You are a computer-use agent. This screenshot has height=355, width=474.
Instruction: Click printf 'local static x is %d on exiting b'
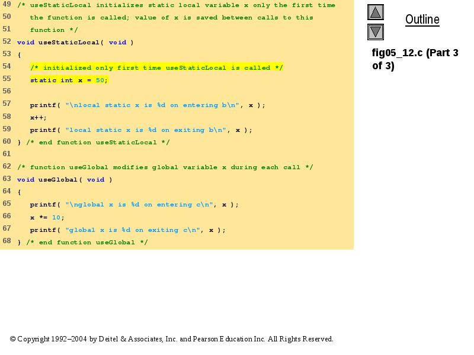[141, 130]
